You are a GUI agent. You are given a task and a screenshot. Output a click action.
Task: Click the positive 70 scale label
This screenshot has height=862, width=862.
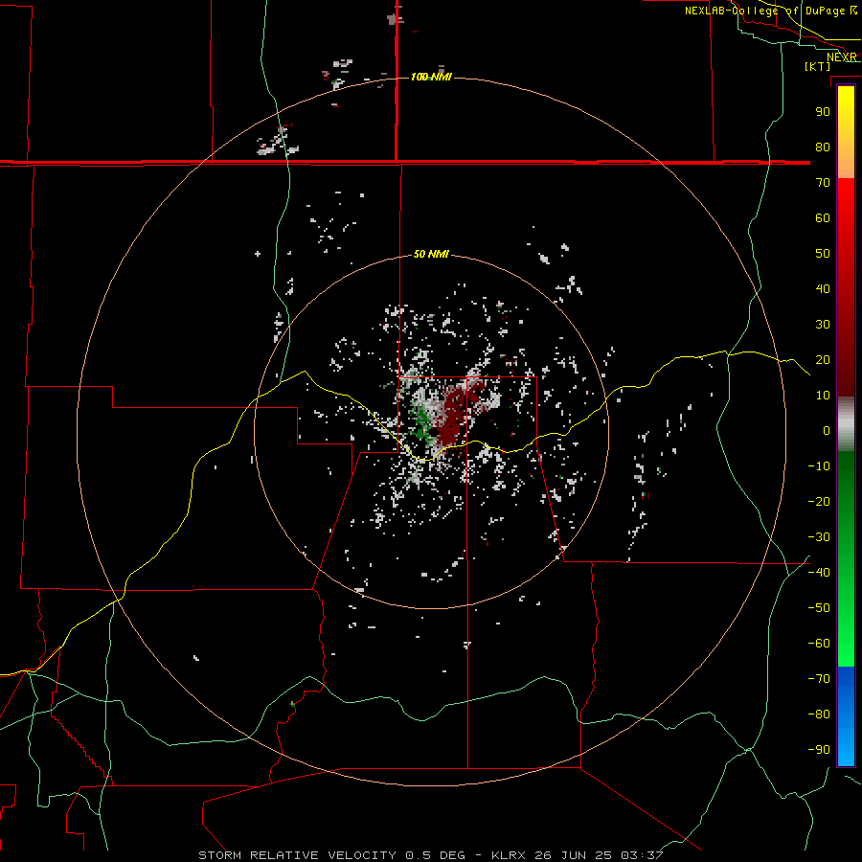point(823,183)
